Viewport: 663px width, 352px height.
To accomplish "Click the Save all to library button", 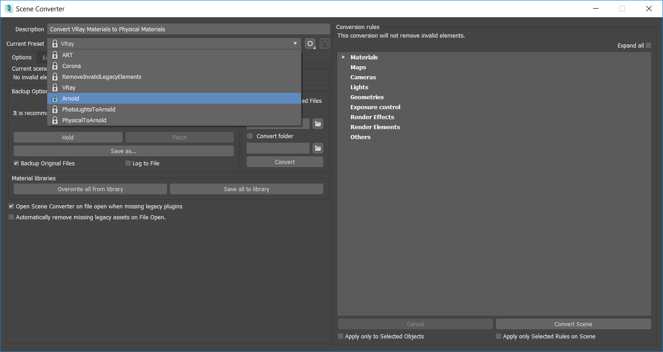I will (x=247, y=189).
